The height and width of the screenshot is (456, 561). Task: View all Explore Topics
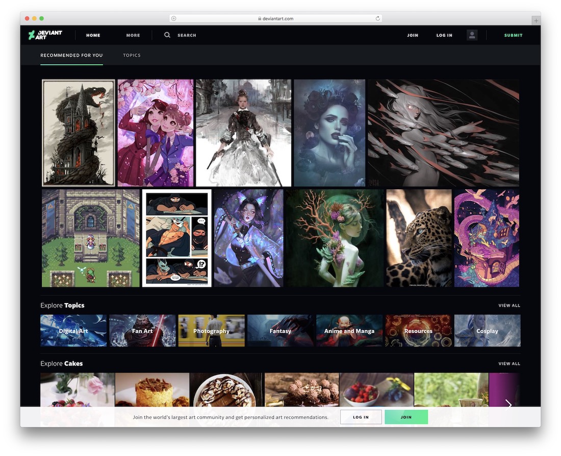(509, 306)
